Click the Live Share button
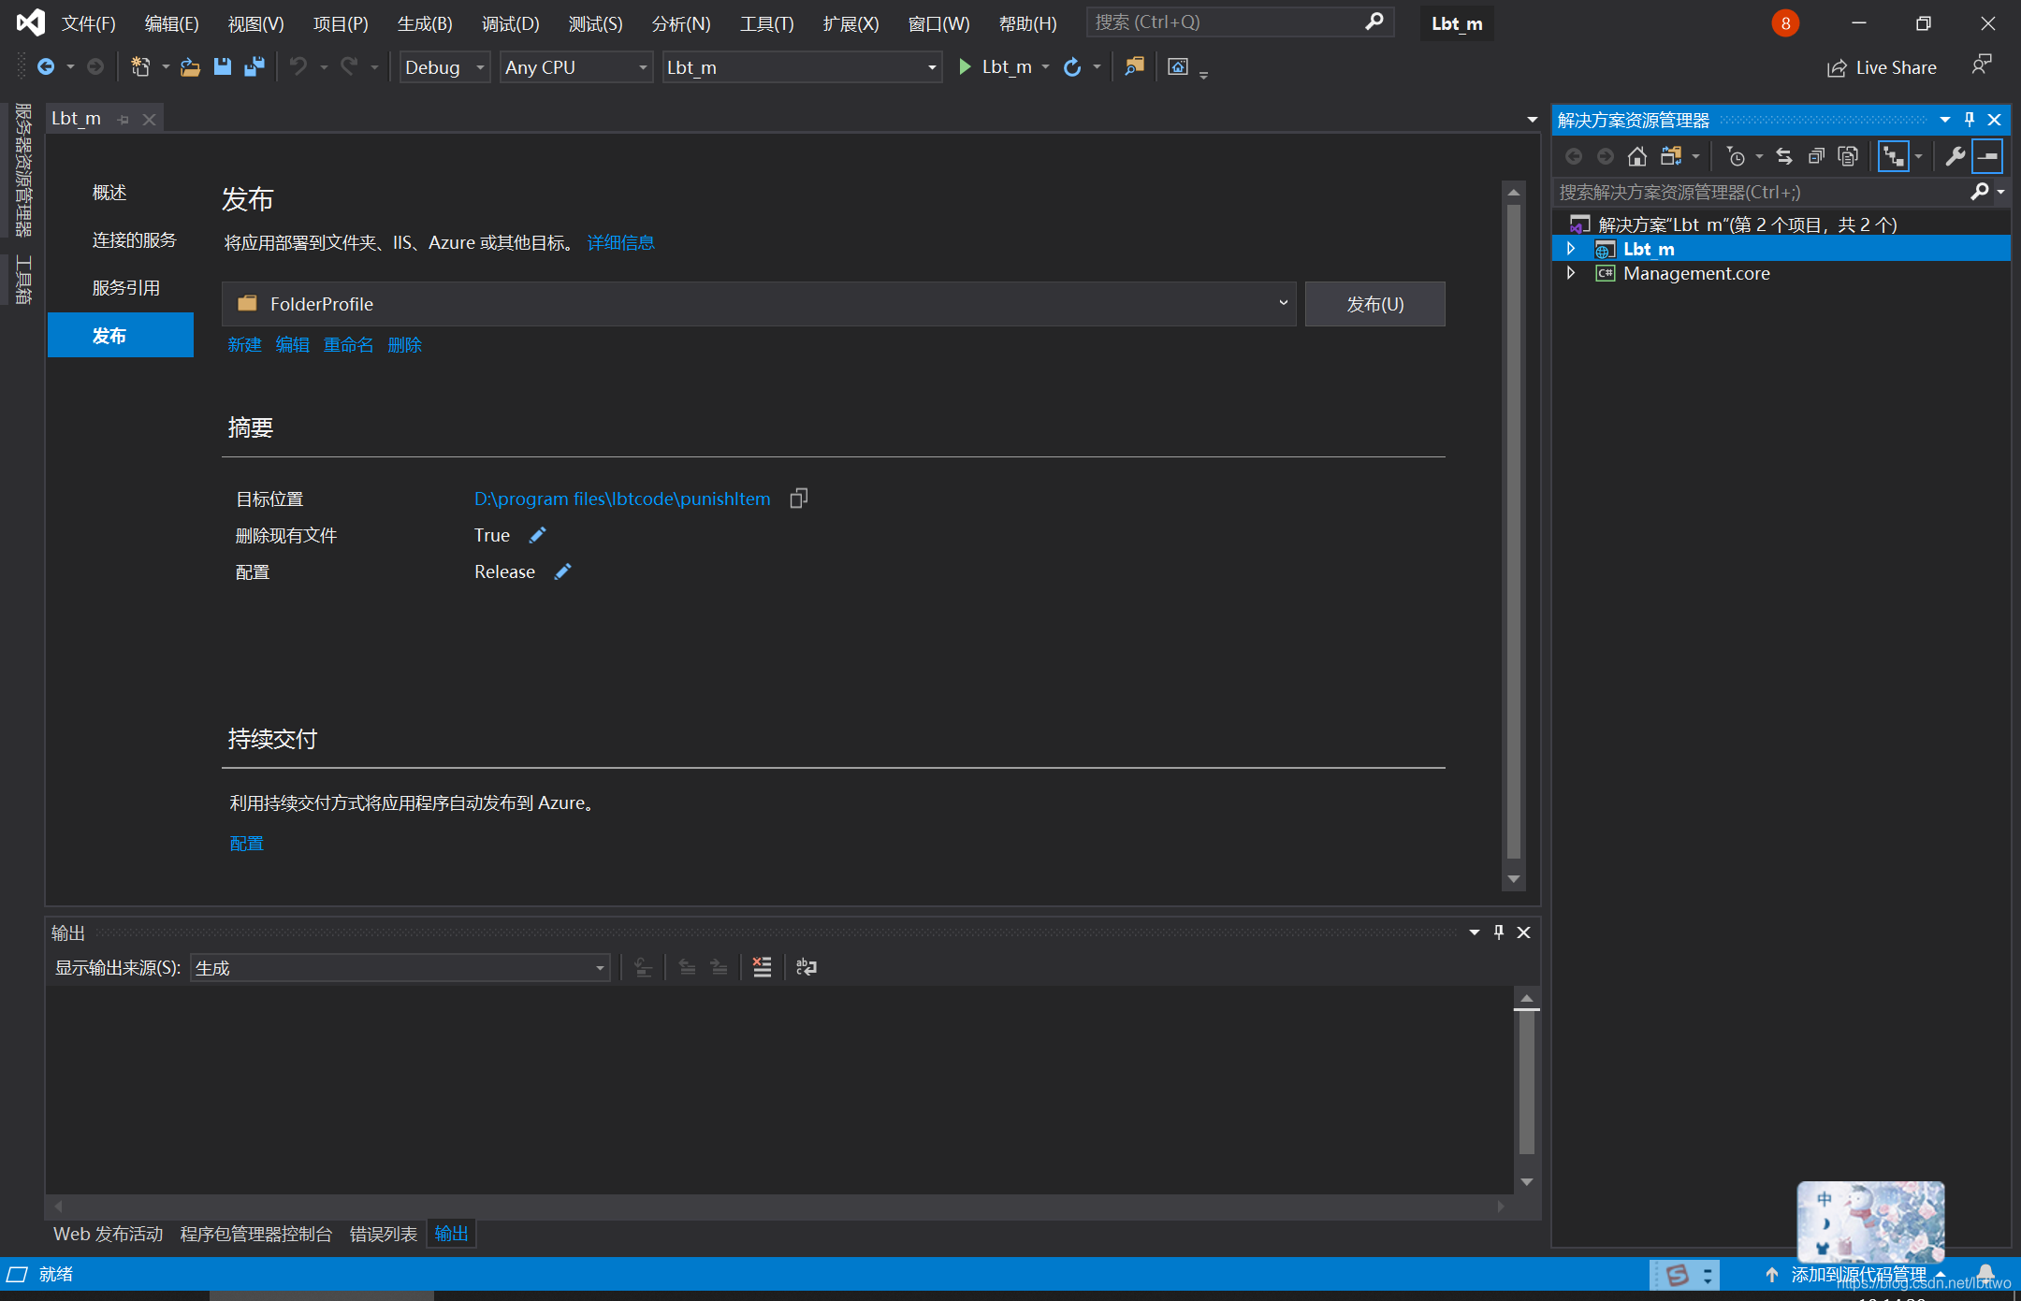 (x=1883, y=67)
